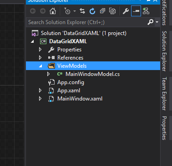Click the App.config file icon

click(51, 82)
